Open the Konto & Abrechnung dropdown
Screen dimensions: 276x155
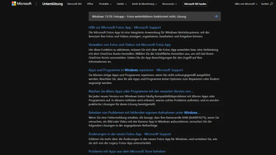[144, 4]
